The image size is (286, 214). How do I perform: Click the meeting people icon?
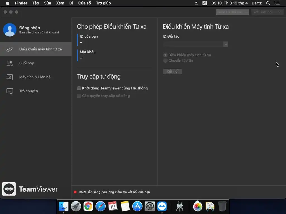[x=10, y=63]
